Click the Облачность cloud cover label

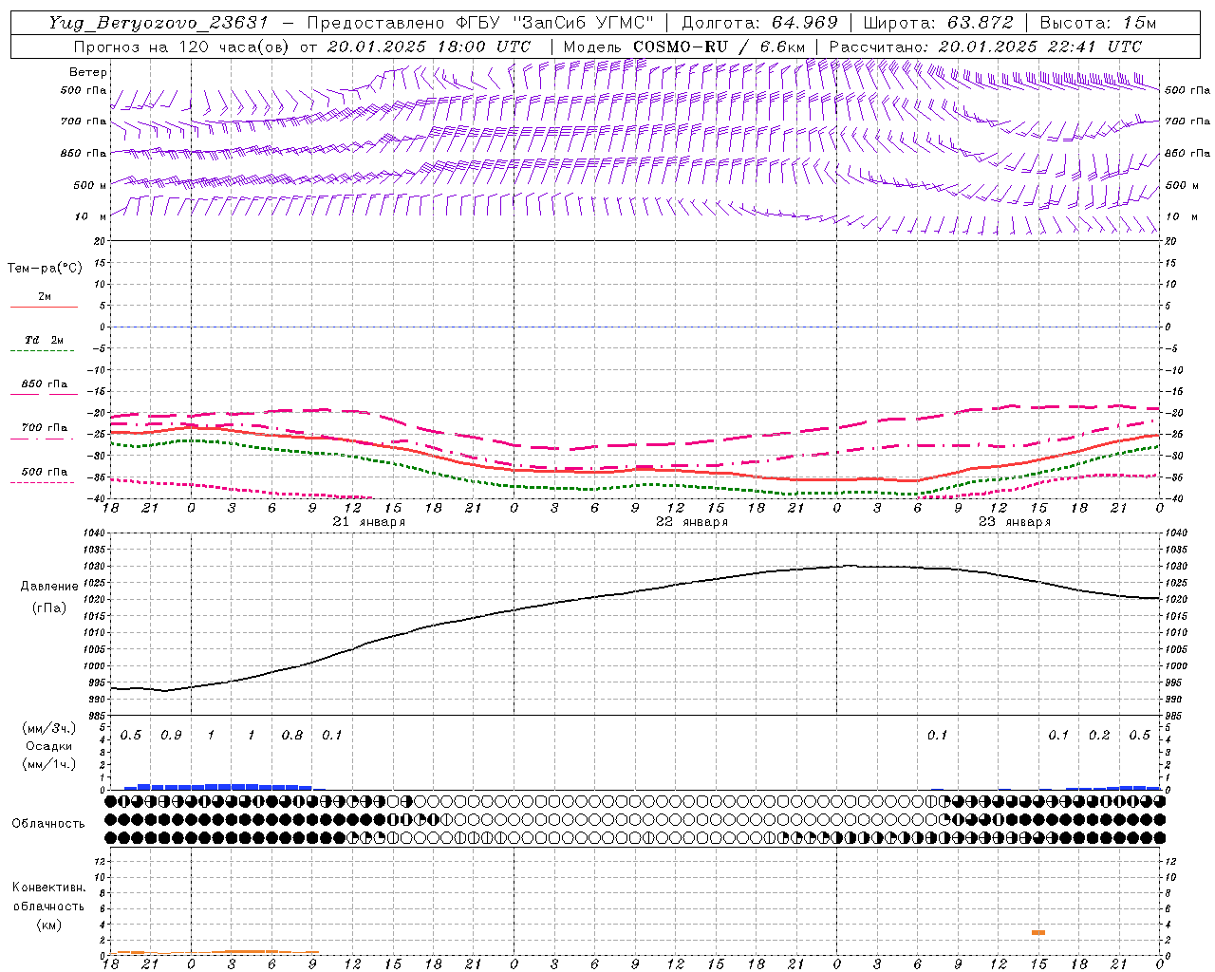(48, 823)
